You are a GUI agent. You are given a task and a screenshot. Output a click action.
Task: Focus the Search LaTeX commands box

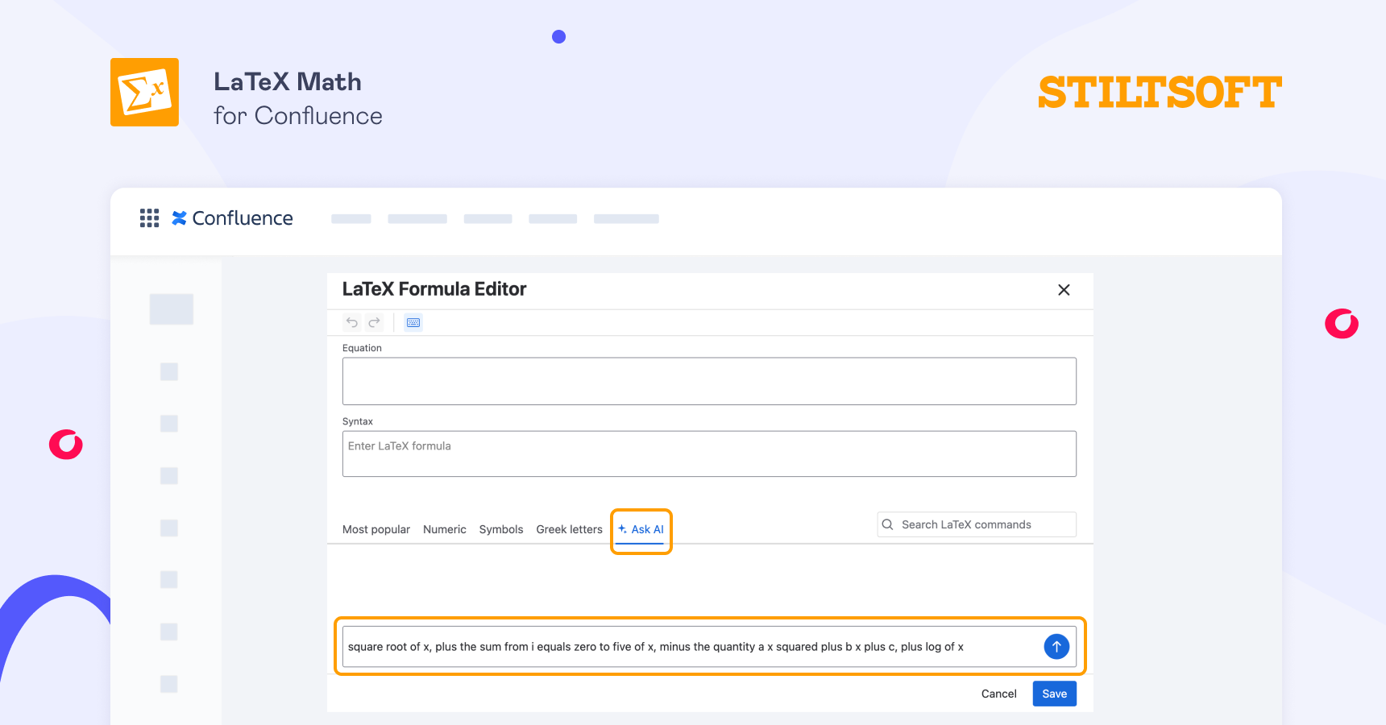point(977,524)
